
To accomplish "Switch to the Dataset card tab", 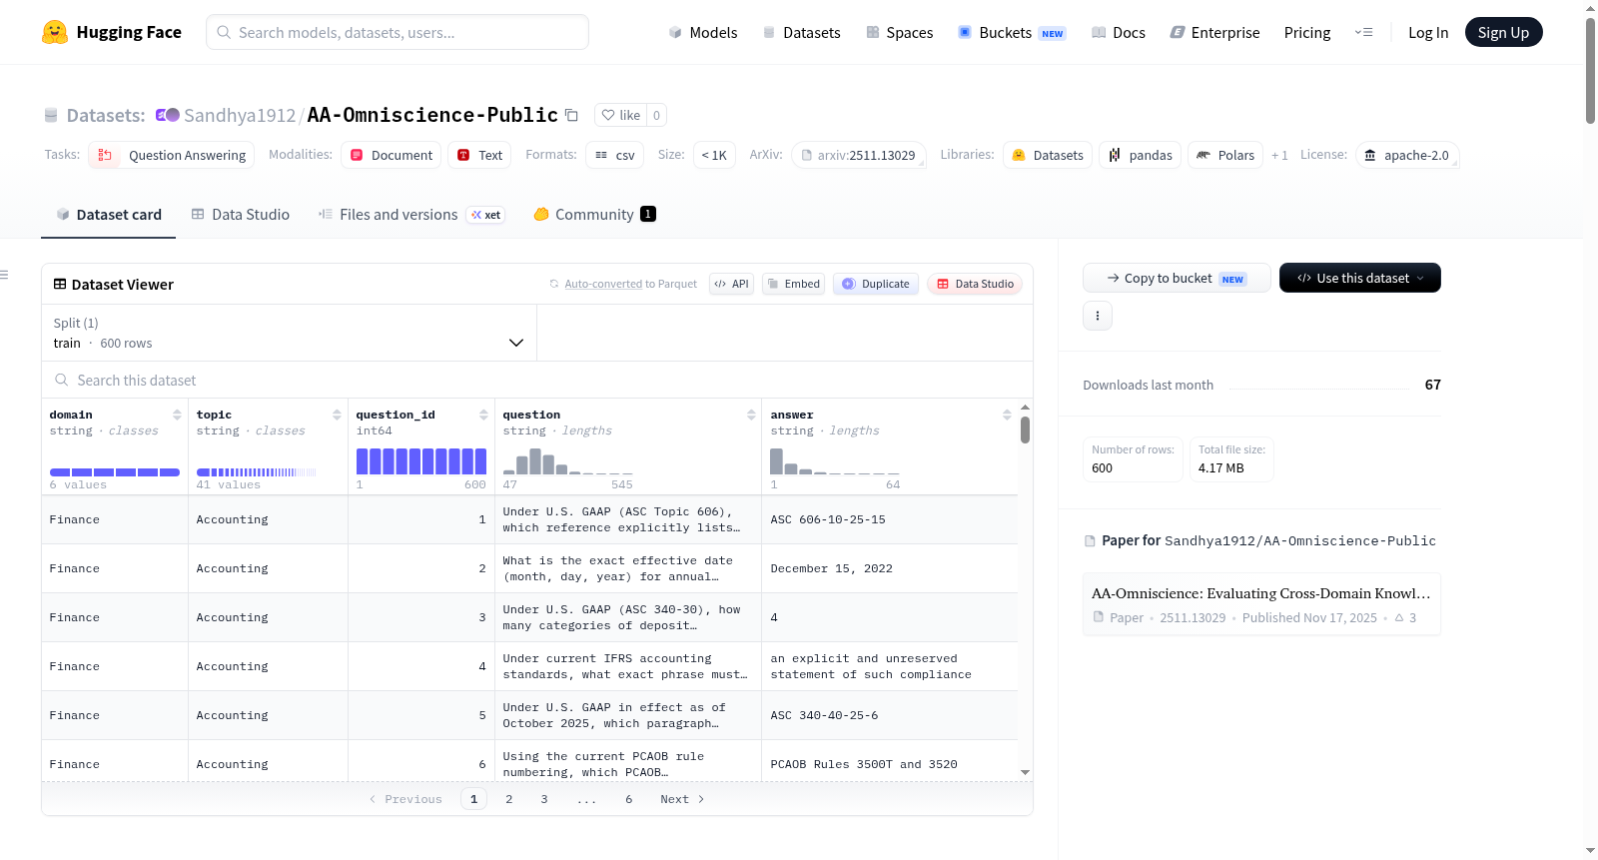I will coord(108,215).
